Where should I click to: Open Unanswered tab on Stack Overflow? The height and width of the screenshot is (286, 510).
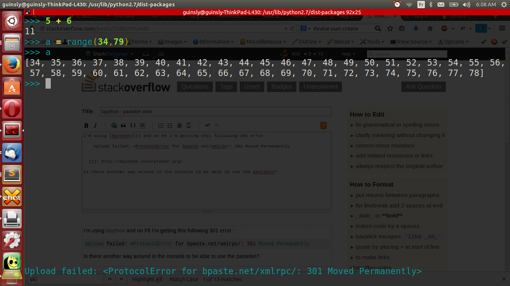[x=320, y=87]
